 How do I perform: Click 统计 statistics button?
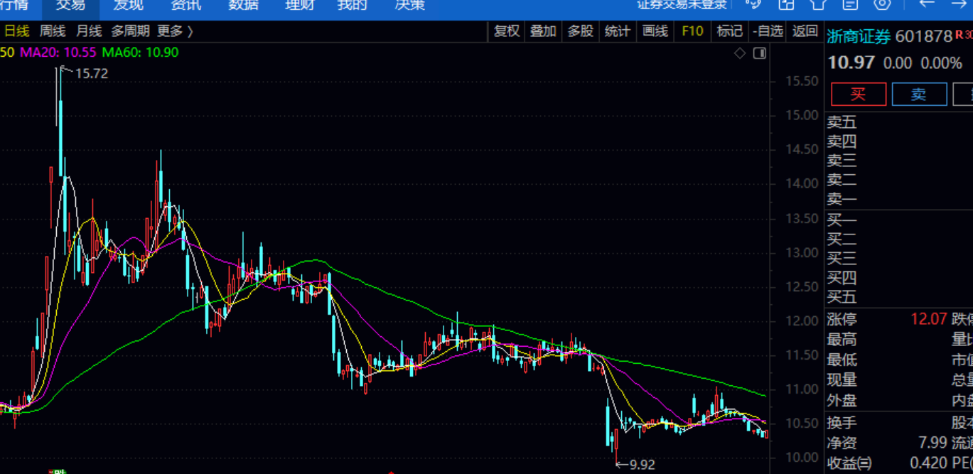pyautogui.click(x=617, y=31)
